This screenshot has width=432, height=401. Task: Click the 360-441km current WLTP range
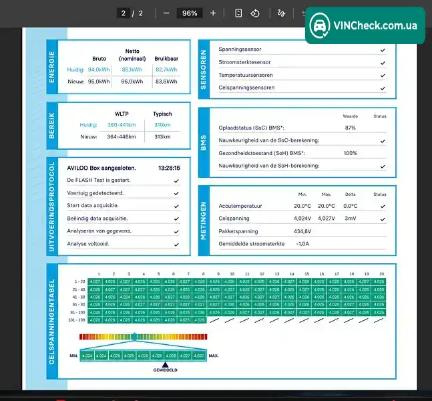122,125
